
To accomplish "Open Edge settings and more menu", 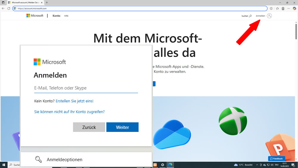I will [289, 8].
